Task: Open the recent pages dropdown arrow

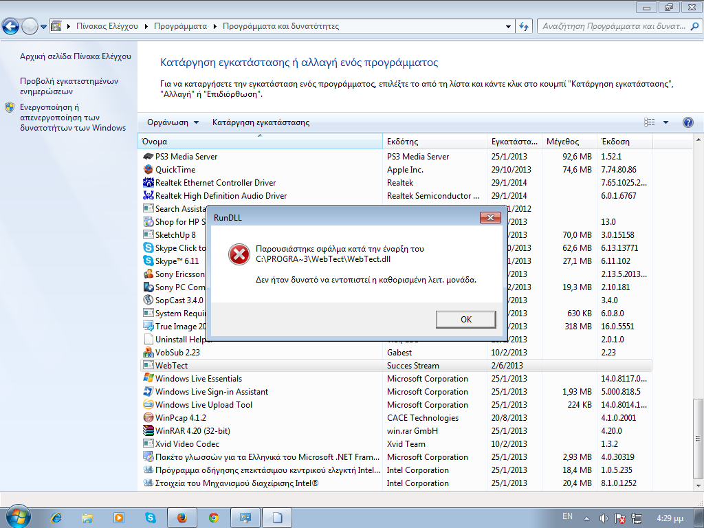Action: (43, 27)
